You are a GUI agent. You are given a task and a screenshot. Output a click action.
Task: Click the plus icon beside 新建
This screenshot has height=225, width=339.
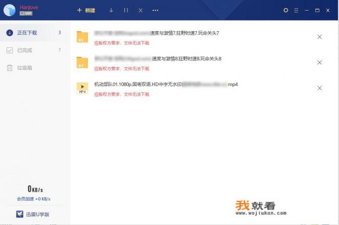(79, 10)
